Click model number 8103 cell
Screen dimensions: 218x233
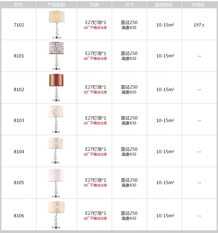pyautogui.click(x=19, y=120)
